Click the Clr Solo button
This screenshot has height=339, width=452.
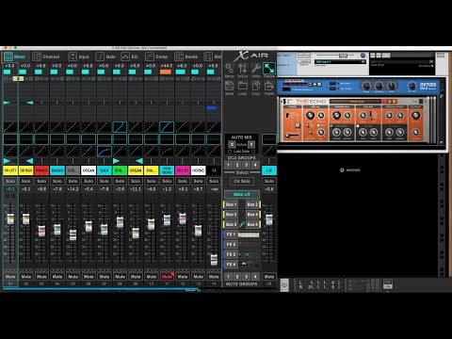[x=242, y=181]
